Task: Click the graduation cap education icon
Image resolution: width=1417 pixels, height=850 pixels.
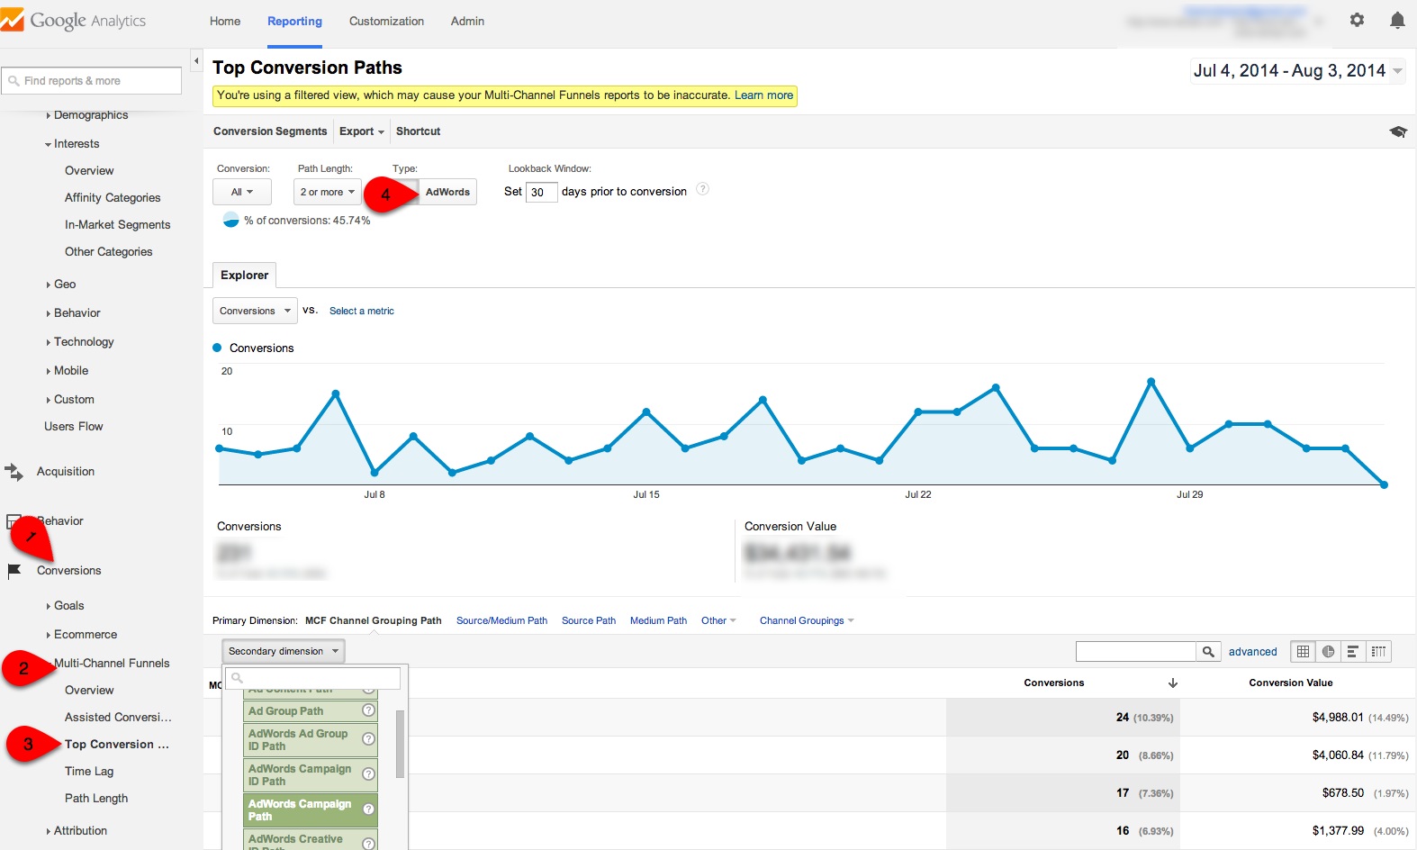Action: tap(1397, 131)
